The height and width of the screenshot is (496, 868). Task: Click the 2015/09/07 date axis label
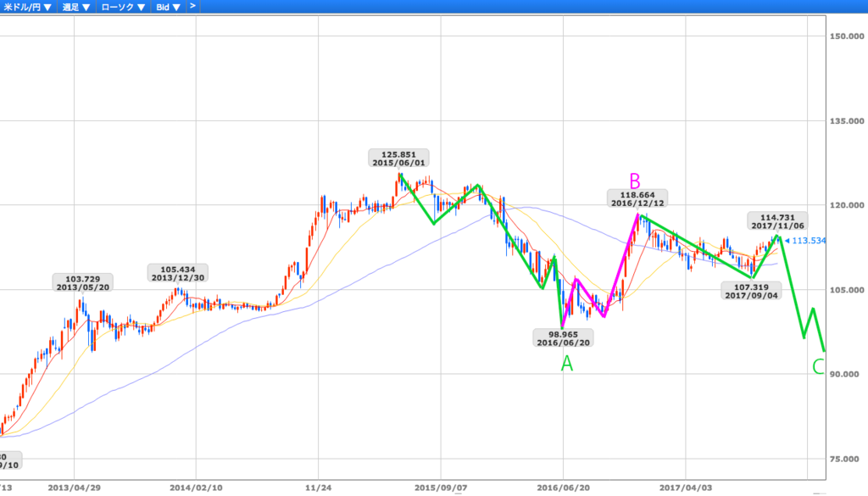pos(441,488)
